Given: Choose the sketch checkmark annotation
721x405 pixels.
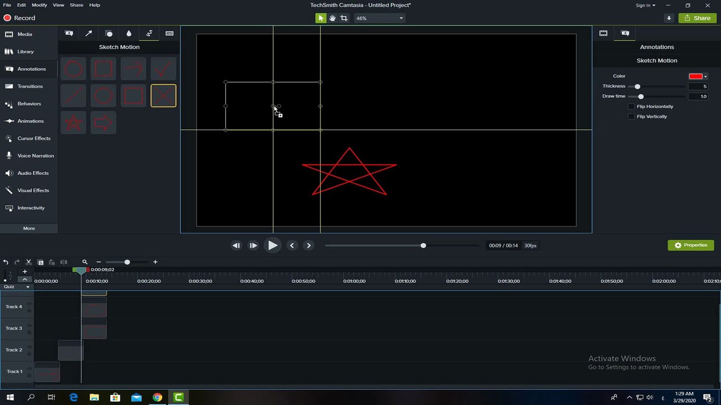Looking at the screenshot, I should pyautogui.click(x=163, y=69).
